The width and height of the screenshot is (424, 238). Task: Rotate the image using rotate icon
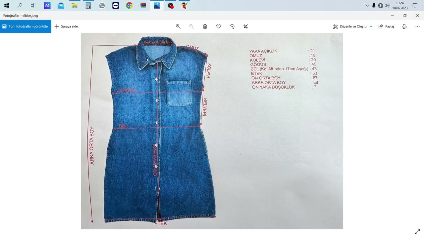point(232,26)
